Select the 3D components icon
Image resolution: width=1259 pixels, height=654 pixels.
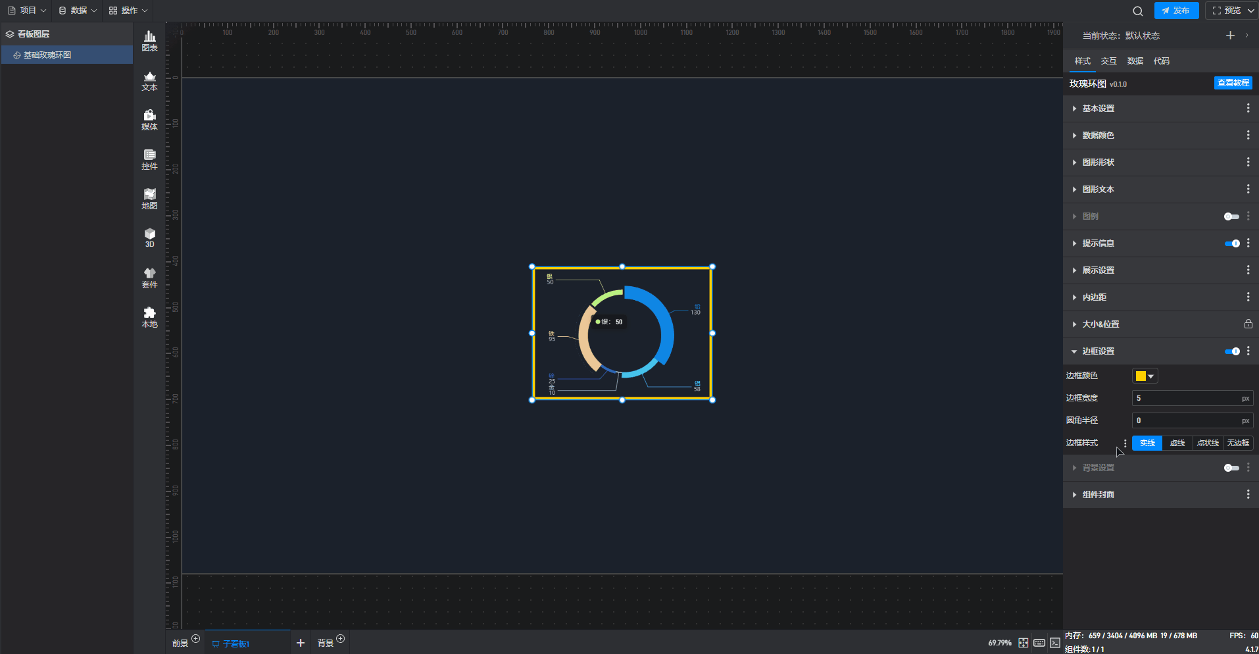(149, 238)
